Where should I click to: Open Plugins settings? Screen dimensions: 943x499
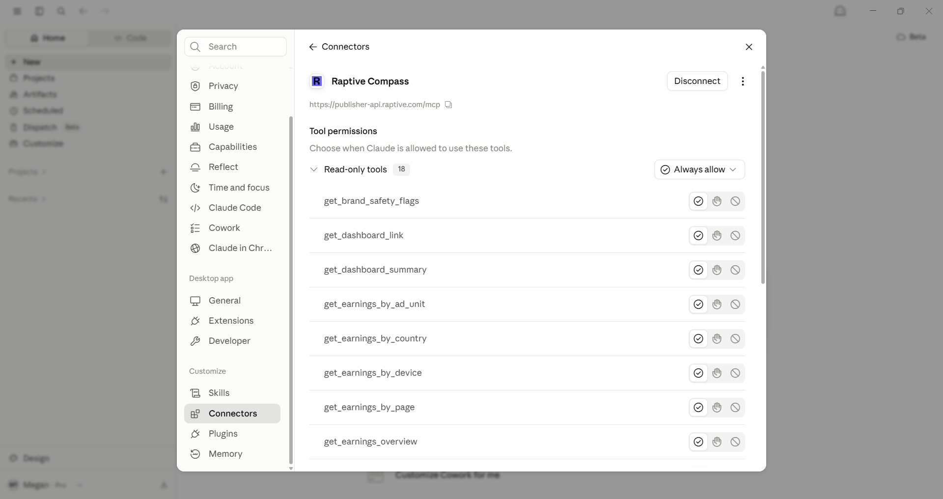tap(232, 434)
